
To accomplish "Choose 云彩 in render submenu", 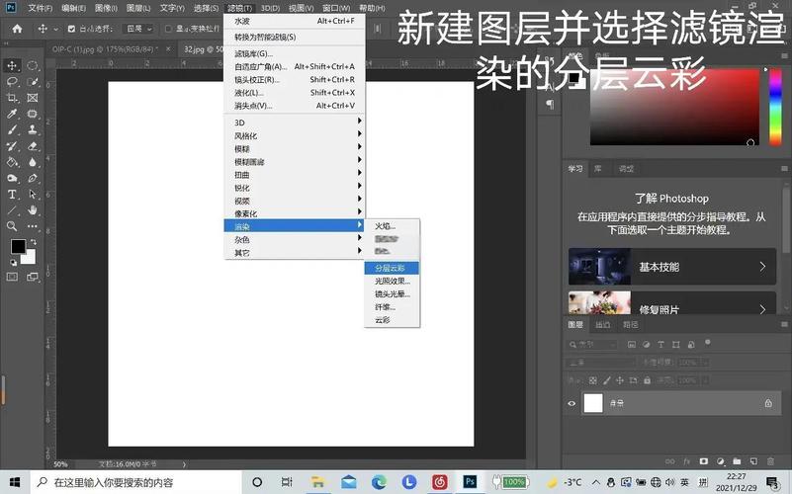I will click(392, 320).
